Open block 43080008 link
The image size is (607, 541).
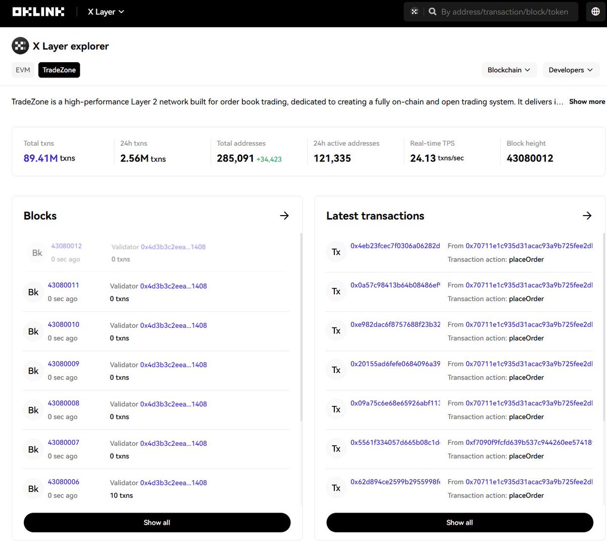(63, 403)
